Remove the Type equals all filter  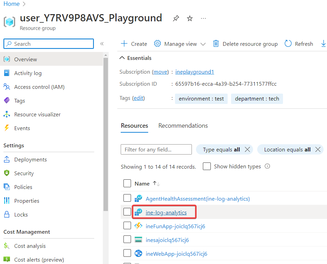click(247, 149)
